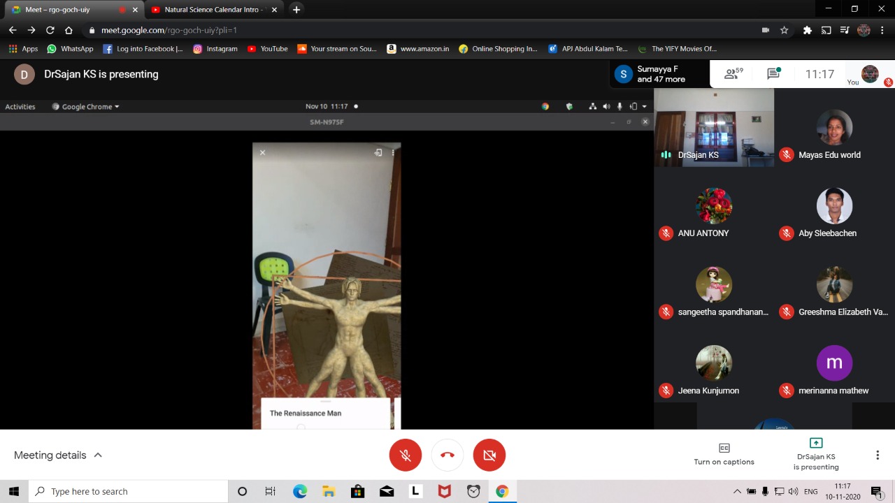Viewport: 895px width, 503px height.
Task: Go back in browser history
Action: coord(13,30)
